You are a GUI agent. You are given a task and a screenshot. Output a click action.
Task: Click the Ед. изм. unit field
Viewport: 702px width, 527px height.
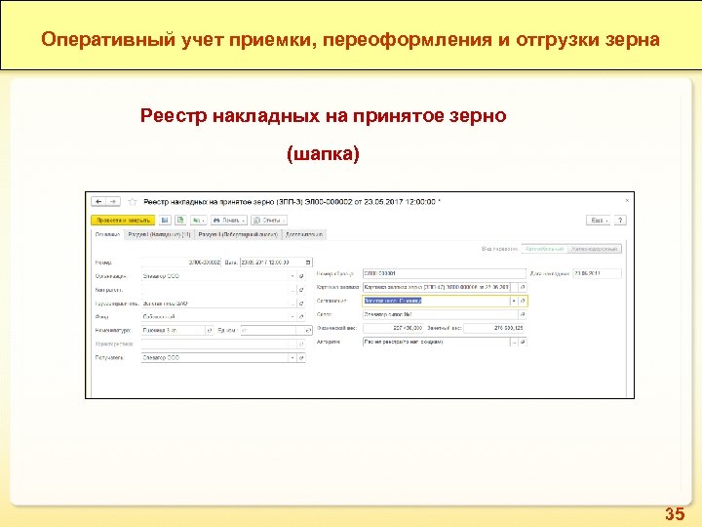pyautogui.click(x=269, y=330)
